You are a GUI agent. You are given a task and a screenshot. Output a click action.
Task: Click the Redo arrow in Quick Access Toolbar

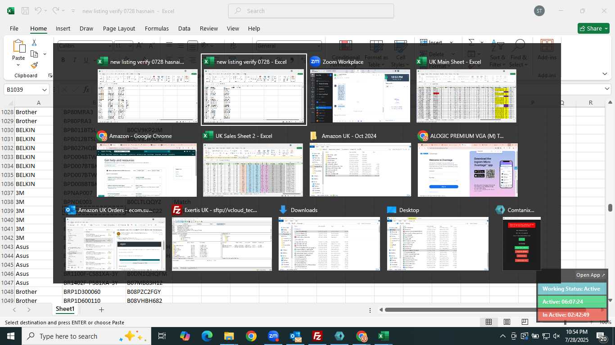56,11
